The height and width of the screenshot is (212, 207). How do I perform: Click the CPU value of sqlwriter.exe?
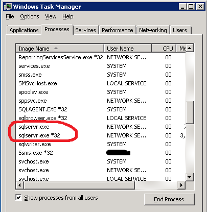click(x=168, y=144)
